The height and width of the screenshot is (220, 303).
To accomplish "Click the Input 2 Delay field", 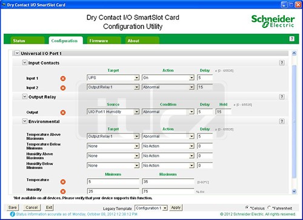I will 205,87.
